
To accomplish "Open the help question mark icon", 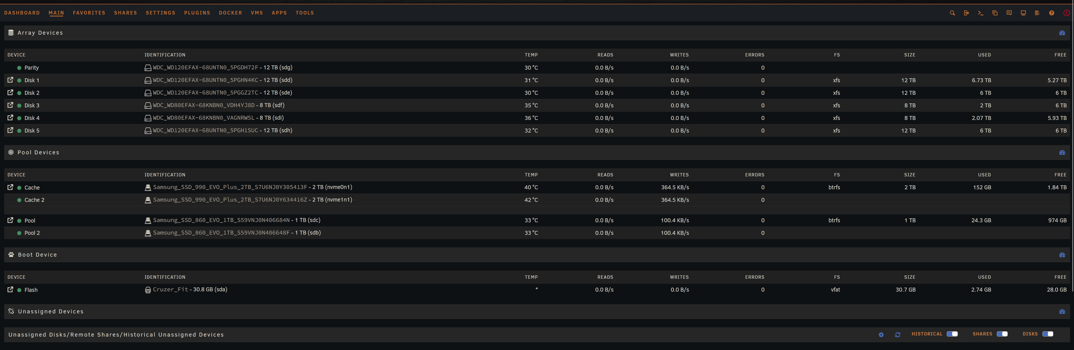I will click(1052, 13).
